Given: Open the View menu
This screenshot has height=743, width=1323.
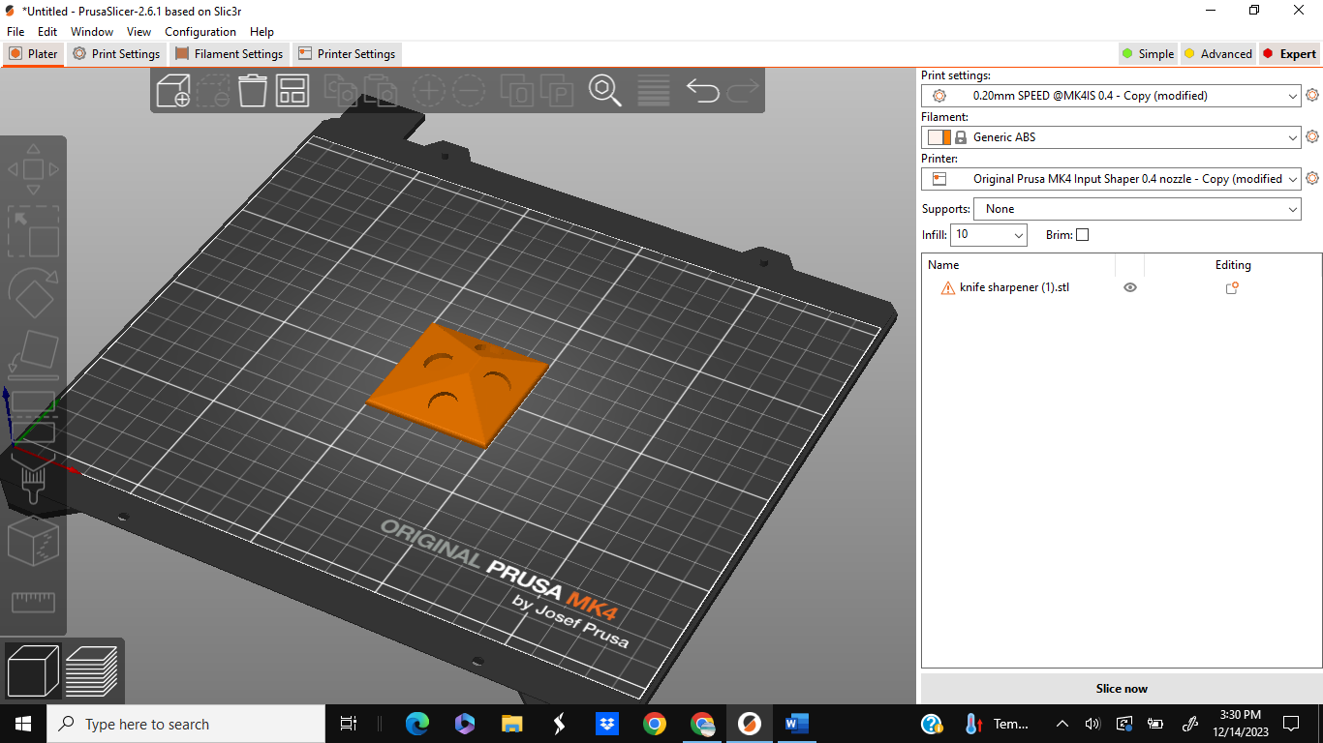Looking at the screenshot, I should click(138, 32).
